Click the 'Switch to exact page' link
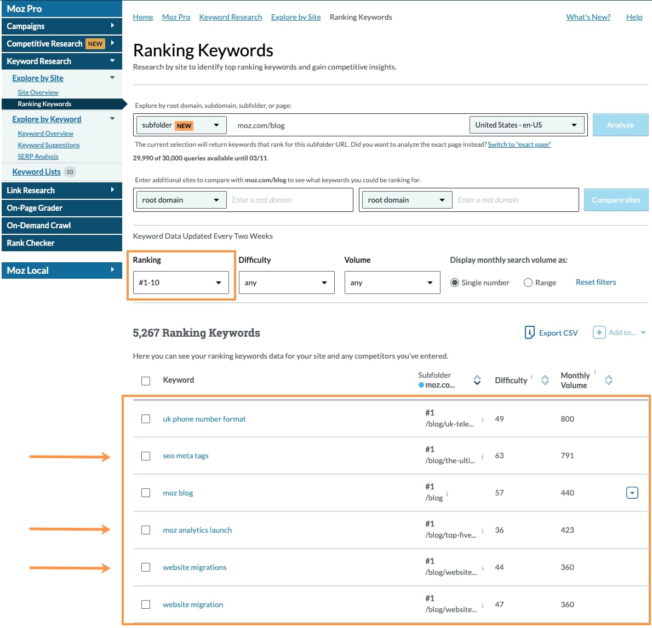Screen dimensions: 652x628 click(519, 144)
